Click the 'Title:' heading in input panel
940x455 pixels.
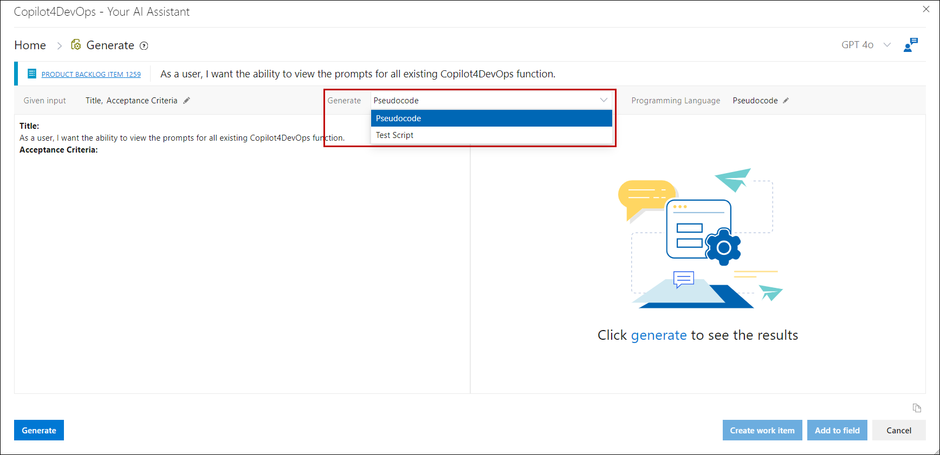[29, 126]
